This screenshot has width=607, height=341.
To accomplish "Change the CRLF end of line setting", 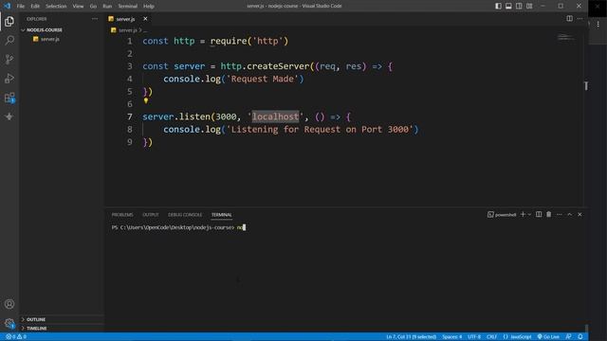I will coord(491,337).
